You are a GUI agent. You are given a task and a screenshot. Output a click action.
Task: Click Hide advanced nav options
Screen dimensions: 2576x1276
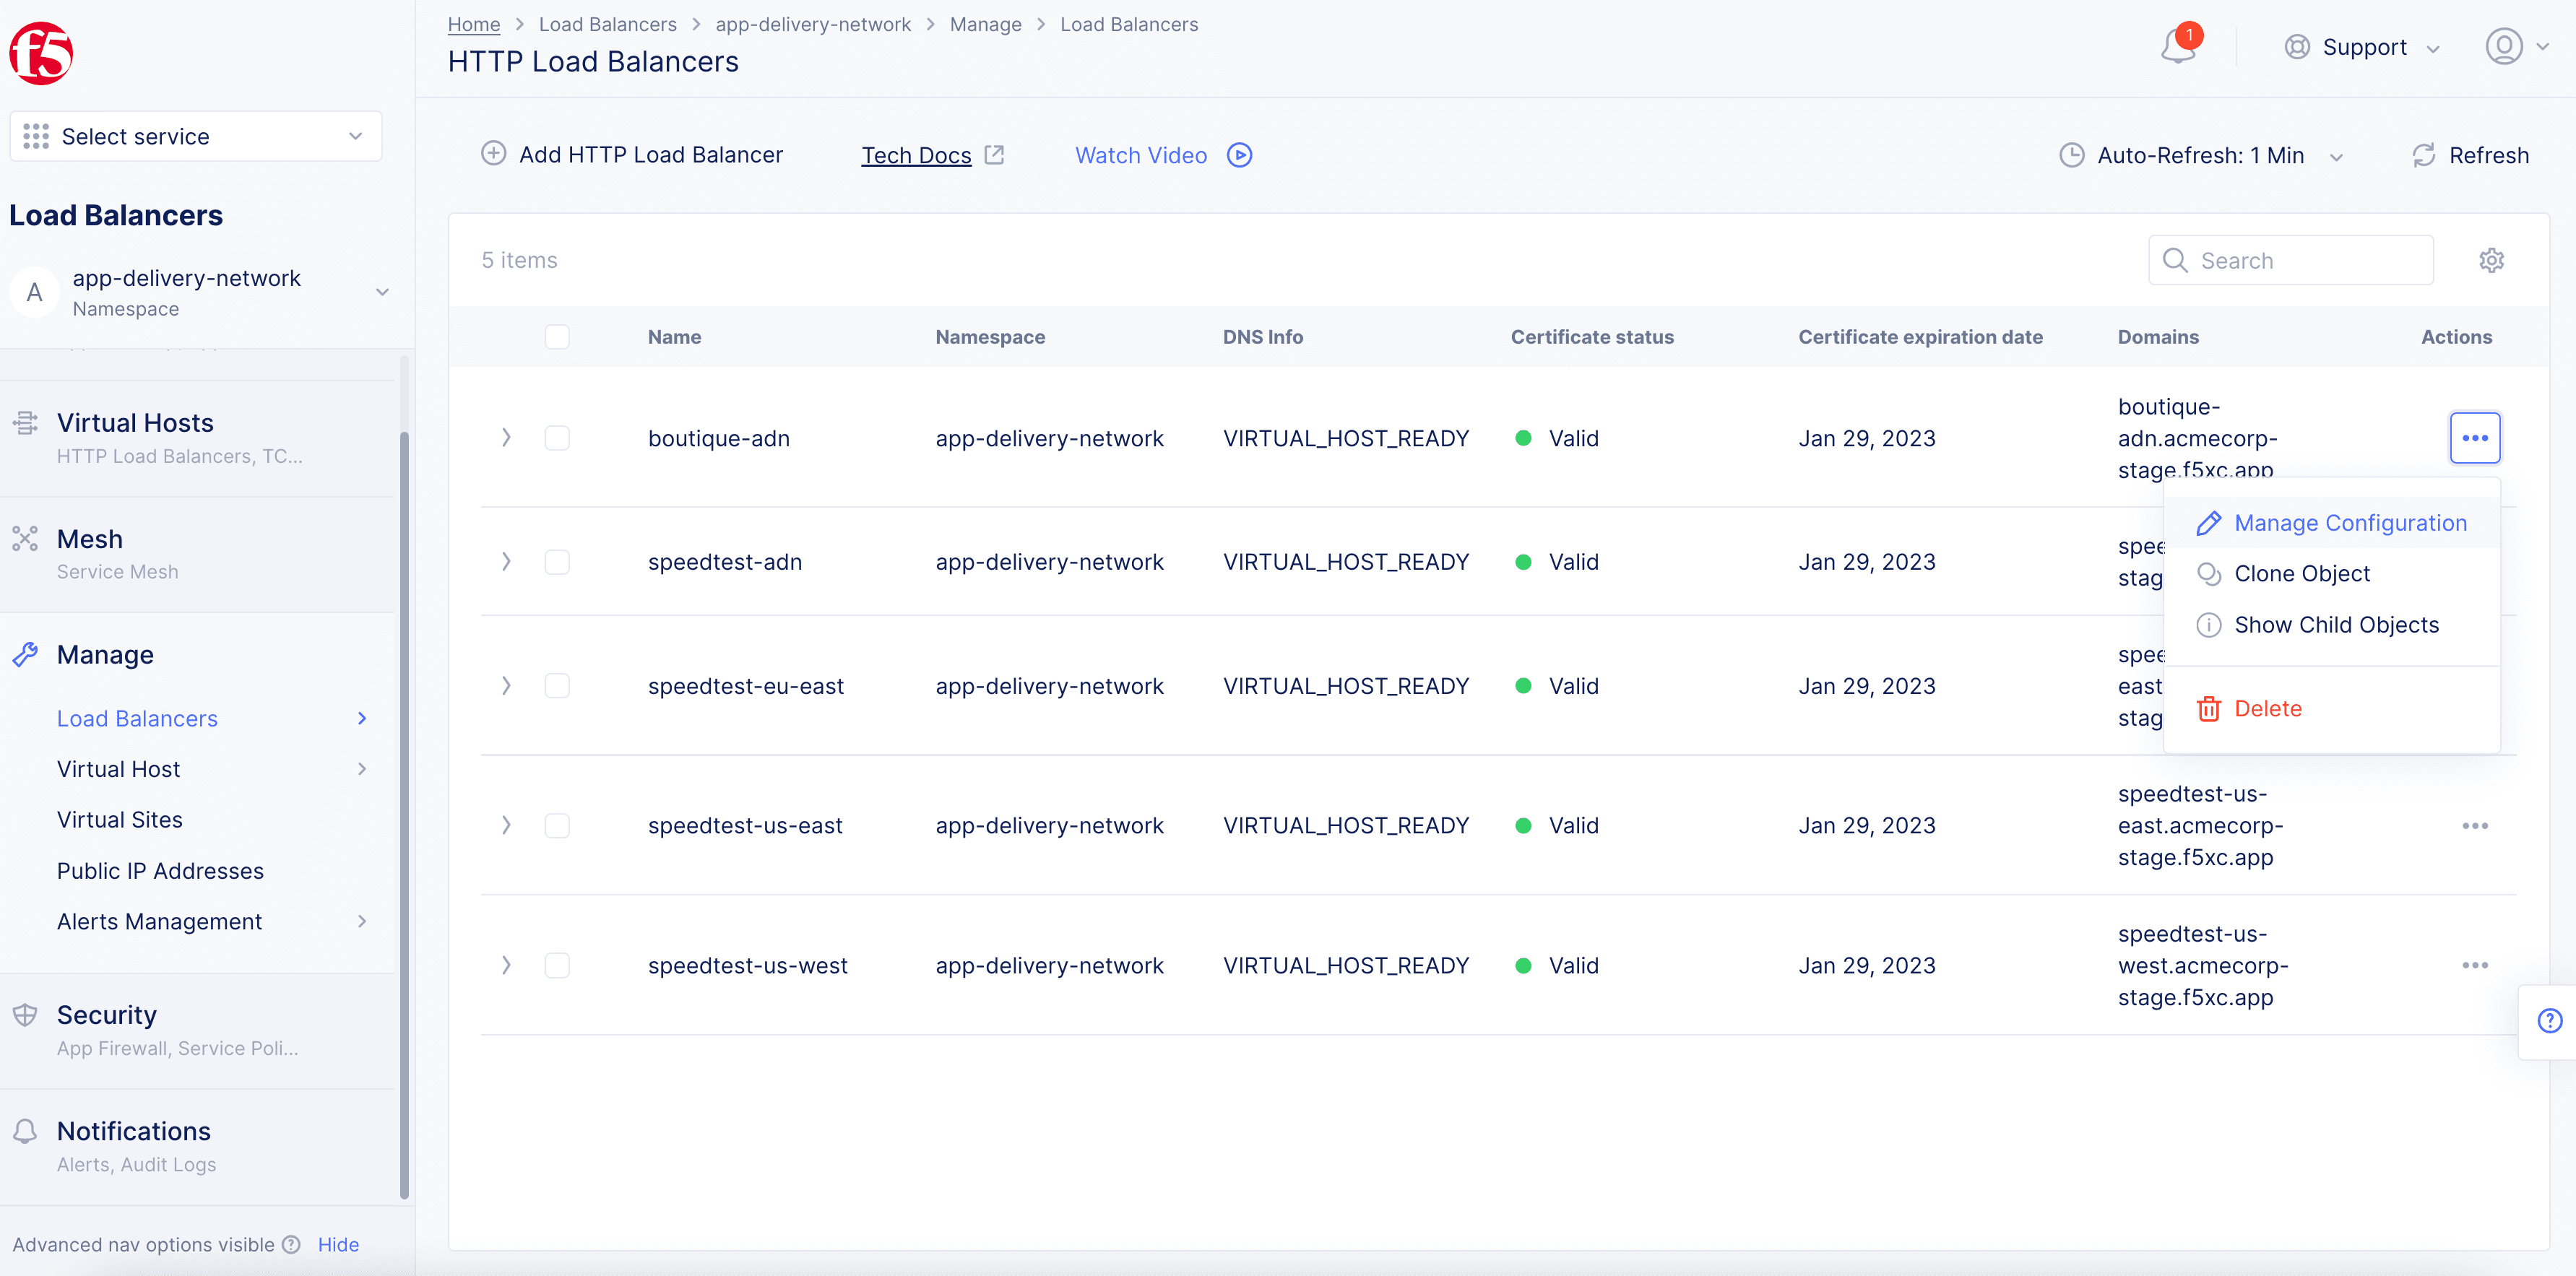coord(338,1245)
